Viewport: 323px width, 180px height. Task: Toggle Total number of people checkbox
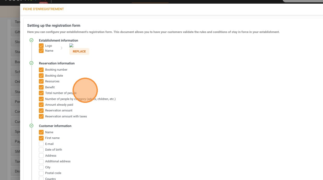tap(41, 93)
